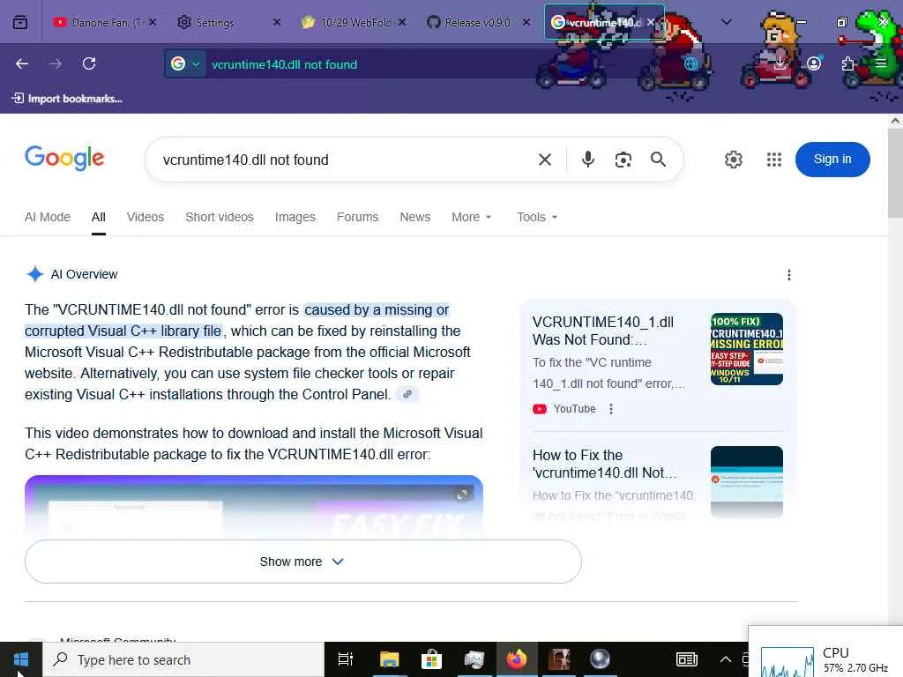
Task: Show hidden system tray icons chevron
Action: pos(726,659)
